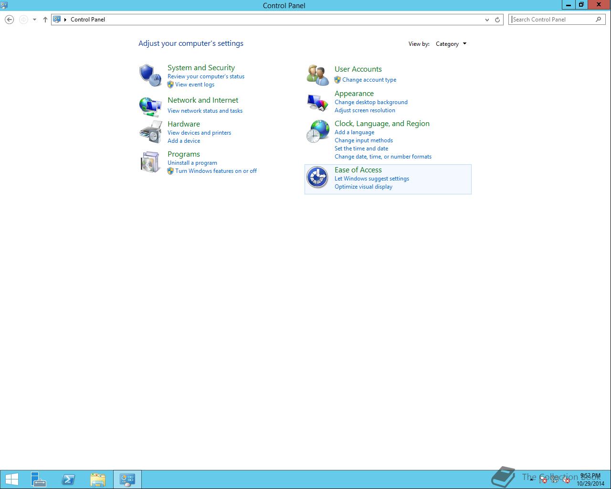Open System and Security category

[201, 68]
